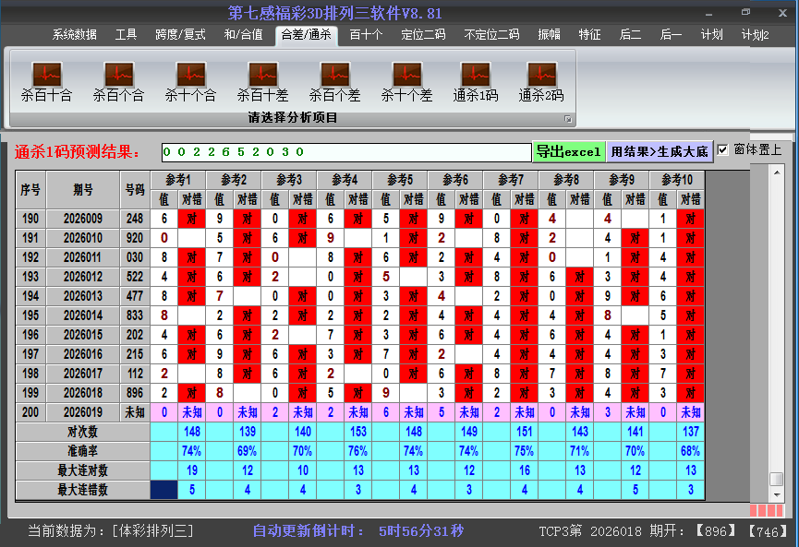Click the 导出excel button
This screenshot has width=799, height=547.
point(569,152)
